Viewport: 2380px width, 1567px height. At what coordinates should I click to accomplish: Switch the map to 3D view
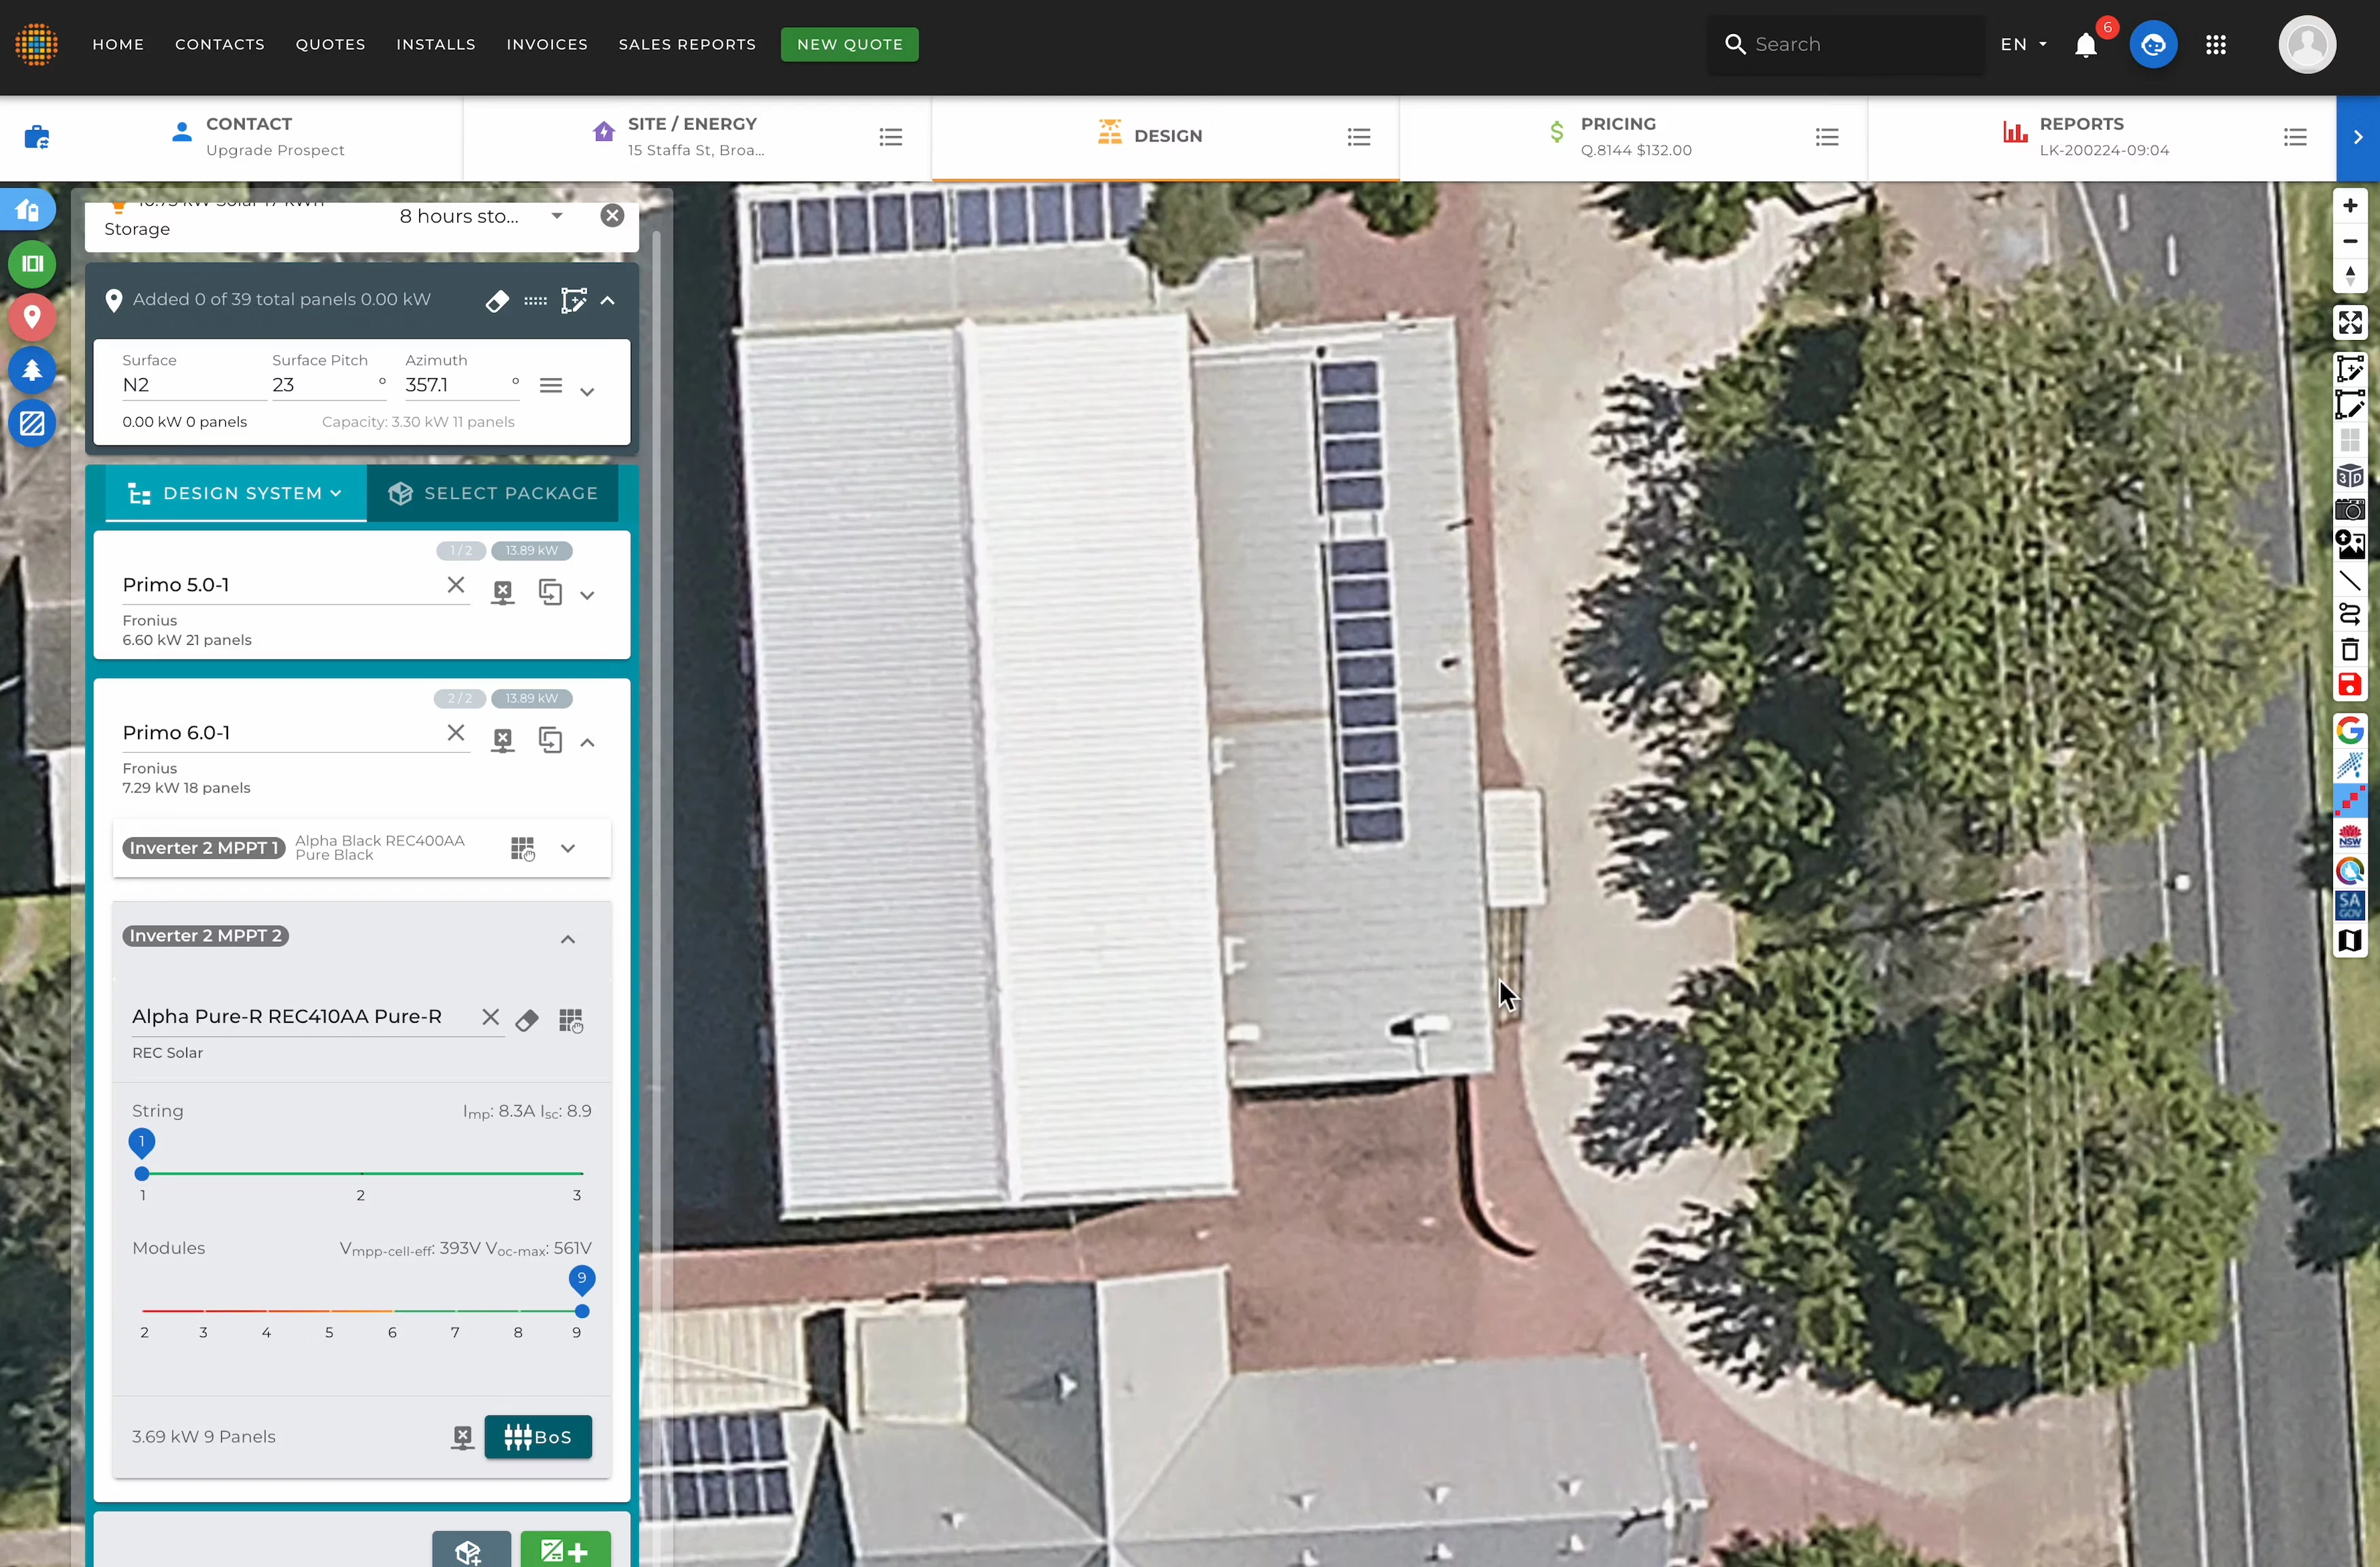click(x=2351, y=475)
